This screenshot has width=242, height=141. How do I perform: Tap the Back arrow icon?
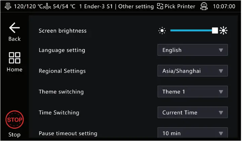[14, 28]
